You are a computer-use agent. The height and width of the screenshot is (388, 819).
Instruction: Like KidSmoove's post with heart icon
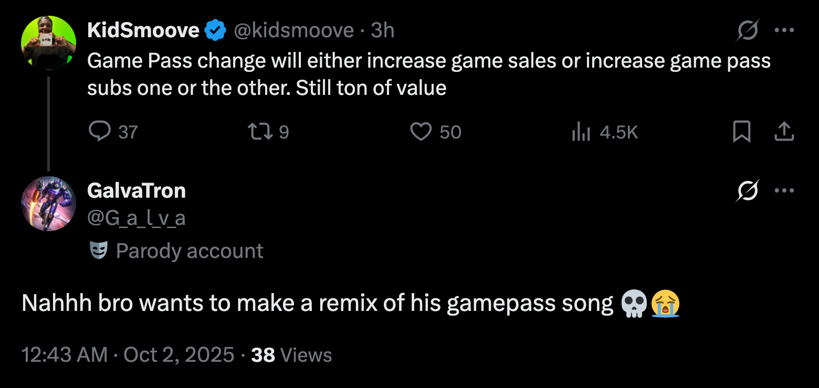421,132
